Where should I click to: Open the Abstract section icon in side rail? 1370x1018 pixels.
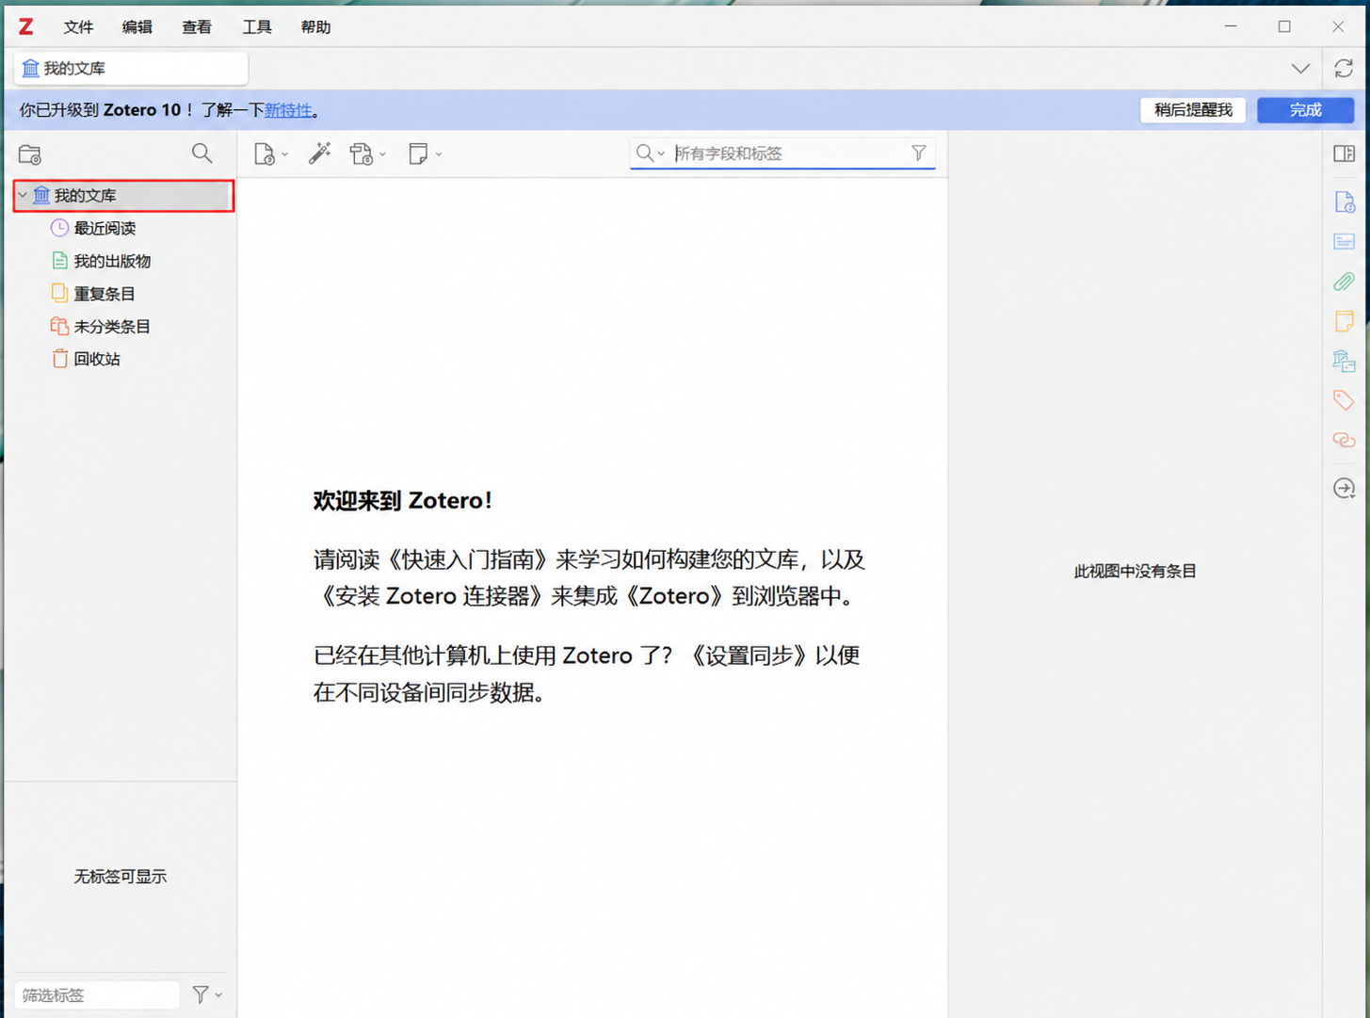point(1345,242)
